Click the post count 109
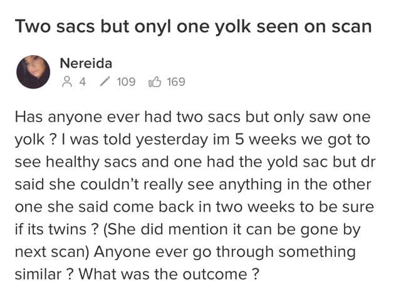401x297 pixels. pyautogui.click(x=126, y=82)
